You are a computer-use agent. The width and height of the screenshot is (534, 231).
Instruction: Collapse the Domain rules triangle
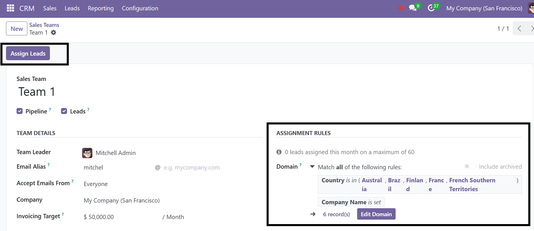click(x=312, y=167)
